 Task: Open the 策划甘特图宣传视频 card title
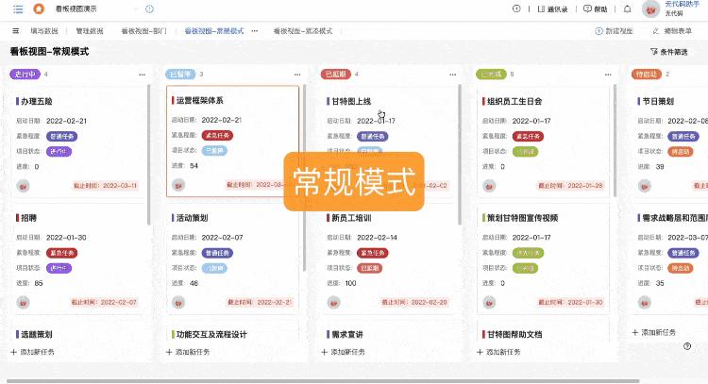522,218
